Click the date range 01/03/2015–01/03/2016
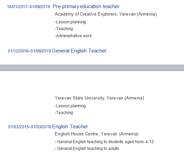 [30, 127]
